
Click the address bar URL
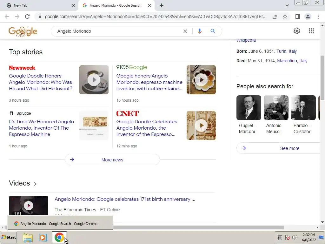coord(156,17)
